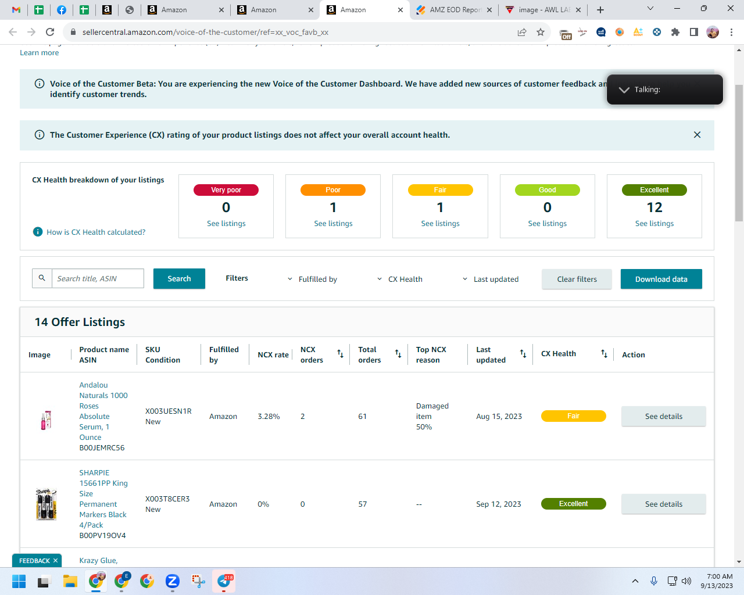
Task: Click the Andalou Naturals product thumbnail
Action: [x=46, y=420]
